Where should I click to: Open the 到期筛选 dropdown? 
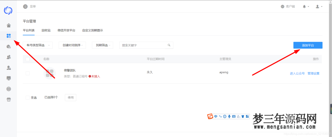tap(102, 45)
